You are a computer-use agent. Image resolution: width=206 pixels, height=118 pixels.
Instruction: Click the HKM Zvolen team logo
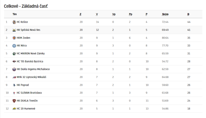click(14, 38)
